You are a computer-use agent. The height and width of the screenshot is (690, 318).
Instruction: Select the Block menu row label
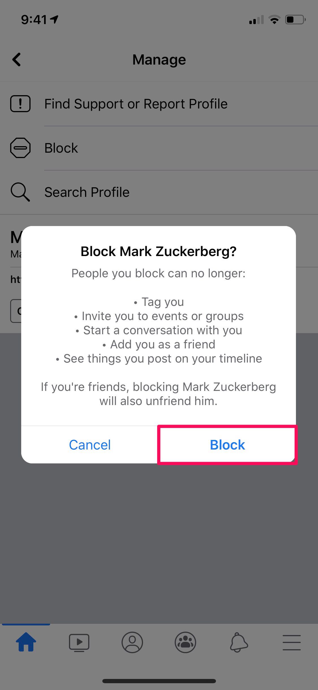[61, 148]
